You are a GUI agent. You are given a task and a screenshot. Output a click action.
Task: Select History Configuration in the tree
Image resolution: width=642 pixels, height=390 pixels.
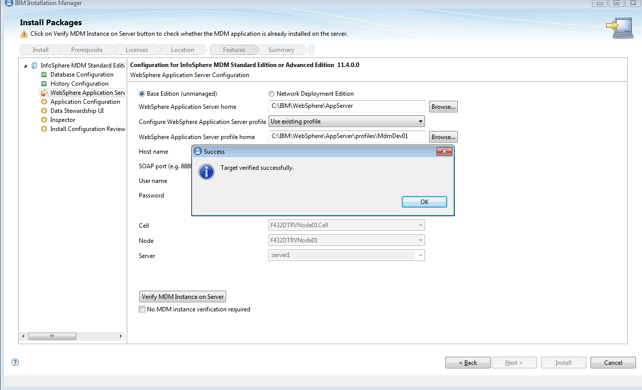point(79,84)
